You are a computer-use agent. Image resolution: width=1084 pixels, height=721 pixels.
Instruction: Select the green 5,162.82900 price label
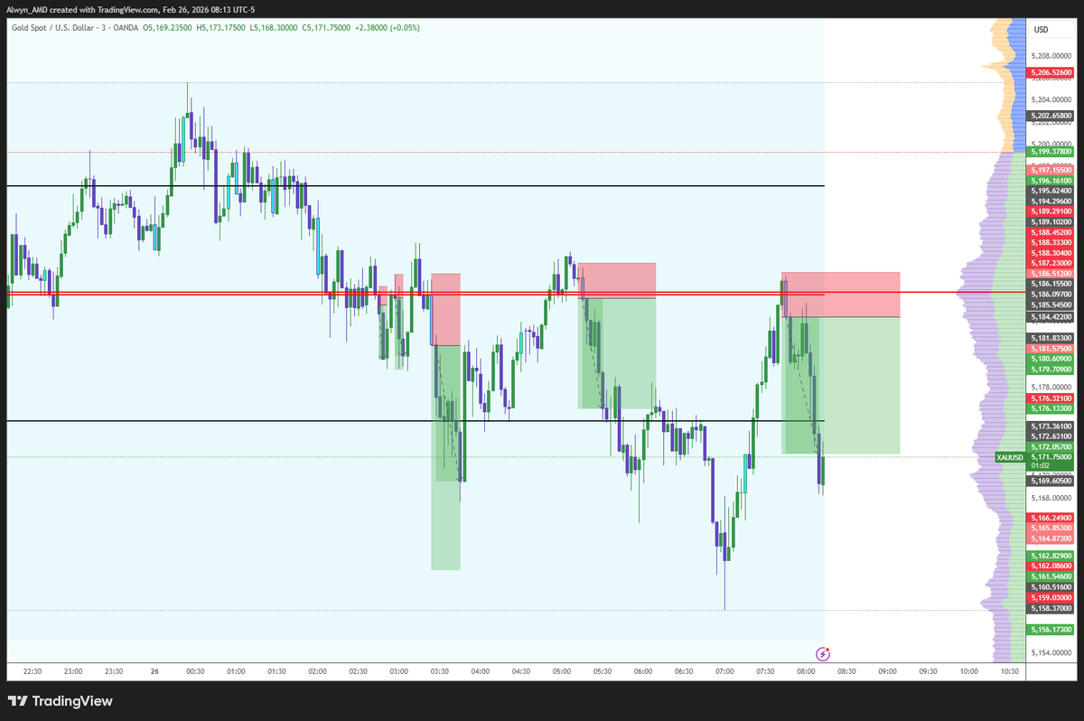(1051, 555)
